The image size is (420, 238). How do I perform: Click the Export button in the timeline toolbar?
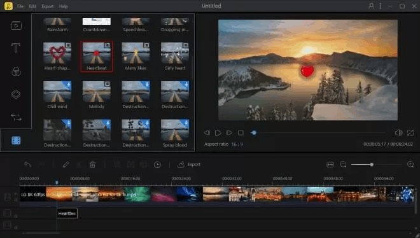[189, 164]
